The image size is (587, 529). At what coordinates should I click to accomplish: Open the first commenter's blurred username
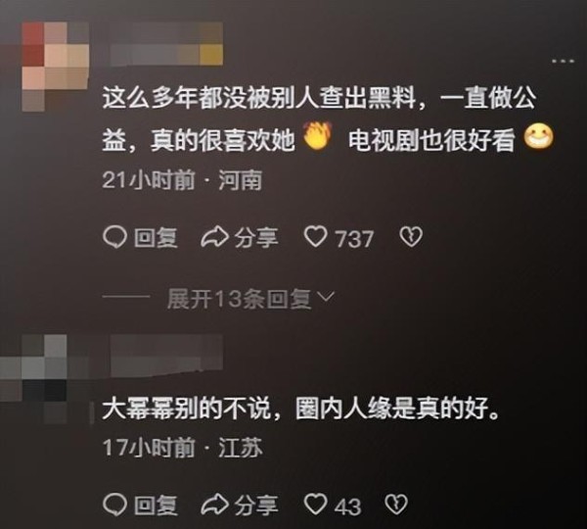click(167, 43)
